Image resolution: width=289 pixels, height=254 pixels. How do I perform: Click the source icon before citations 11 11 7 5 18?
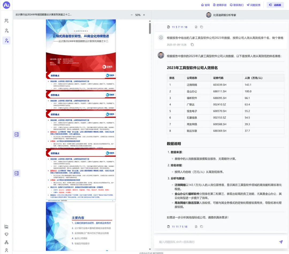tap(168, 226)
